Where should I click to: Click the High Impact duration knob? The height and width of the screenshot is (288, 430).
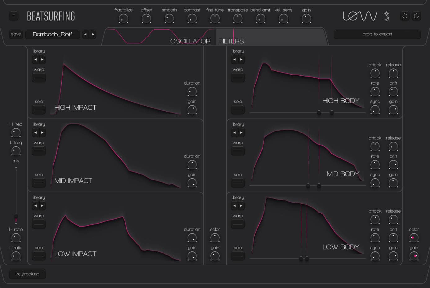click(192, 91)
